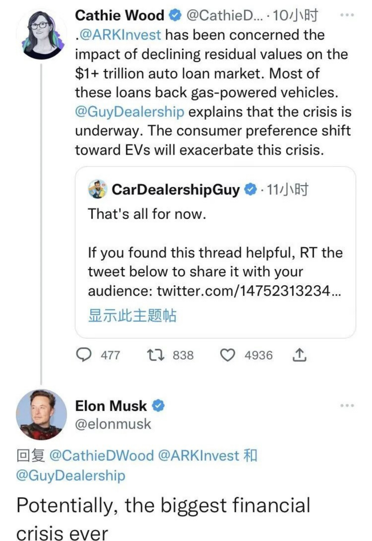Click the verified badge beside Cathie Wood
This screenshot has height=541, width=372.
tap(175, 15)
